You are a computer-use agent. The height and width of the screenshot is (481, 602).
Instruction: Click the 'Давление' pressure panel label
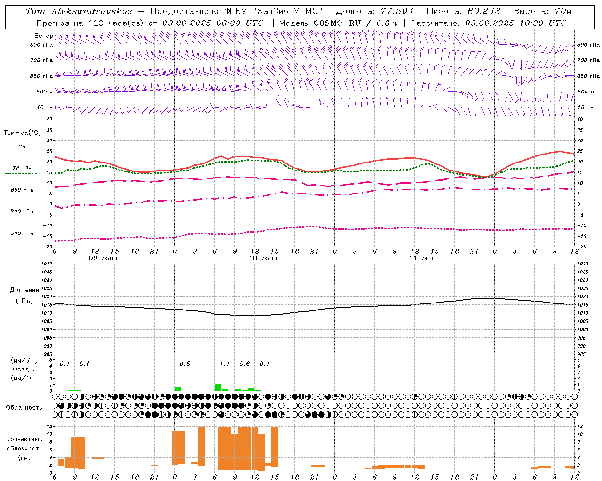point(24,290)
